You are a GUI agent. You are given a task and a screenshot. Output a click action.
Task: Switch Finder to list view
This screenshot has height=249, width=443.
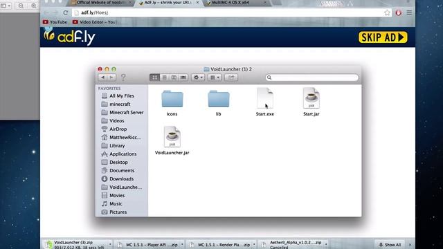164,77
